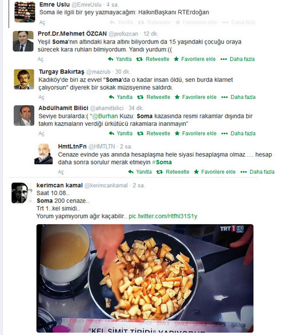
Task: Retweet Turgay Bakırtaş's tweet
Action: pyautogui.click(x=154, y=97)
